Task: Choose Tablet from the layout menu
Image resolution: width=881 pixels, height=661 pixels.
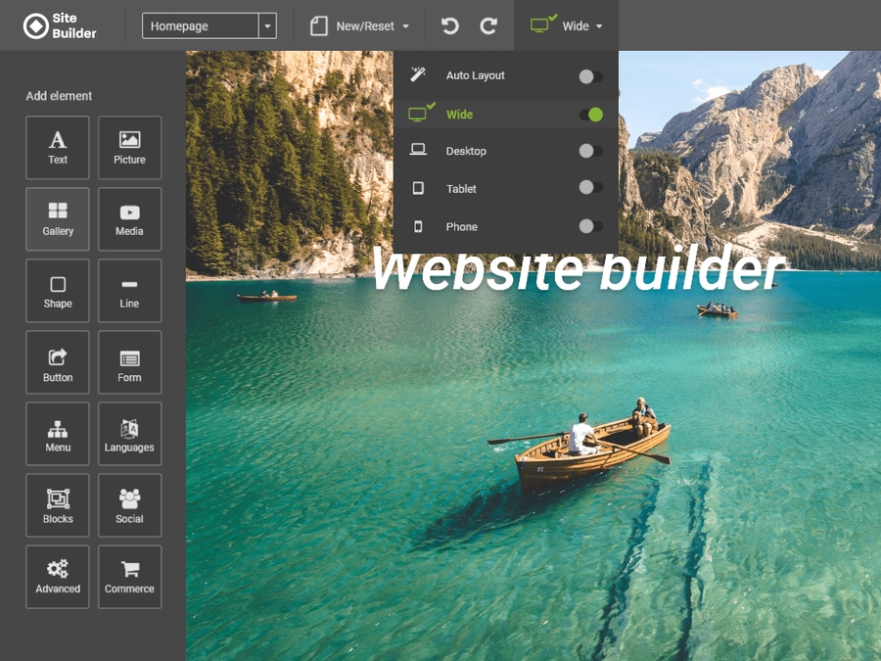Action: [x=461, y=188]
